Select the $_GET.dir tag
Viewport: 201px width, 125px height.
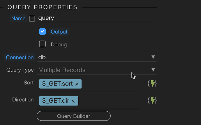click(56, 101)
